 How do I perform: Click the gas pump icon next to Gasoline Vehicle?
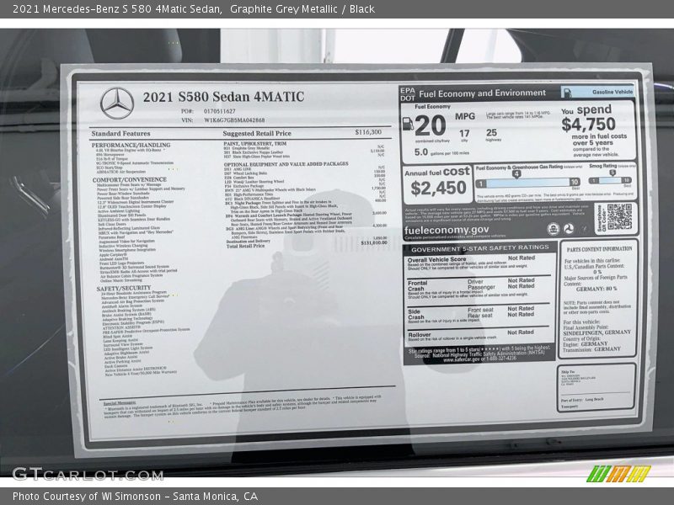point(565,93)
